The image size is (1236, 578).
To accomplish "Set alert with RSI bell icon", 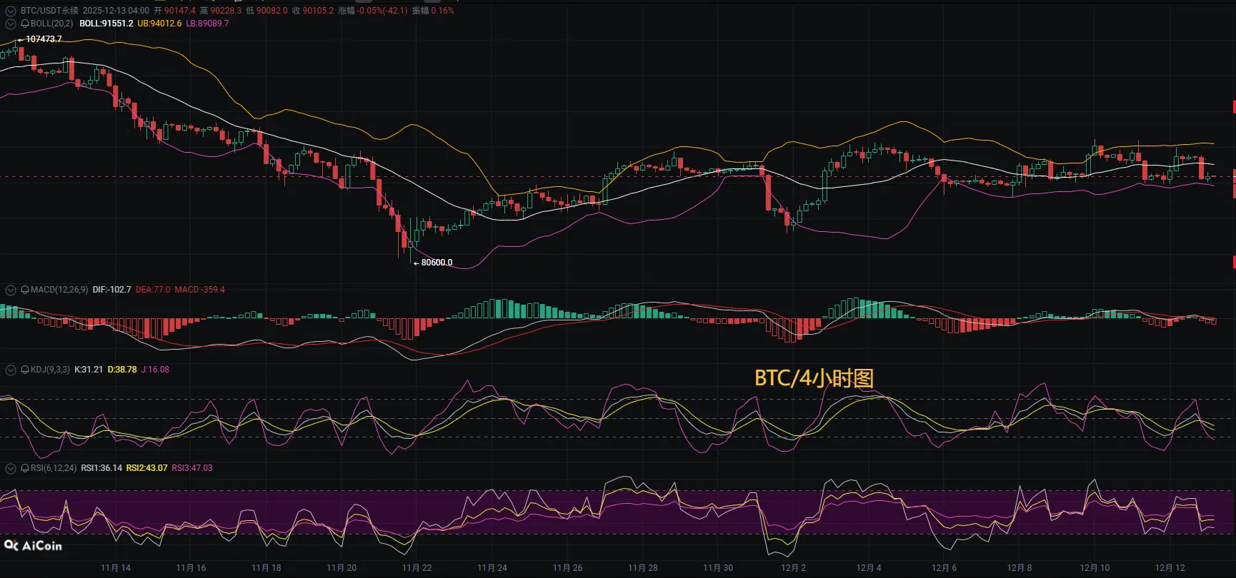I will point(25,468).
